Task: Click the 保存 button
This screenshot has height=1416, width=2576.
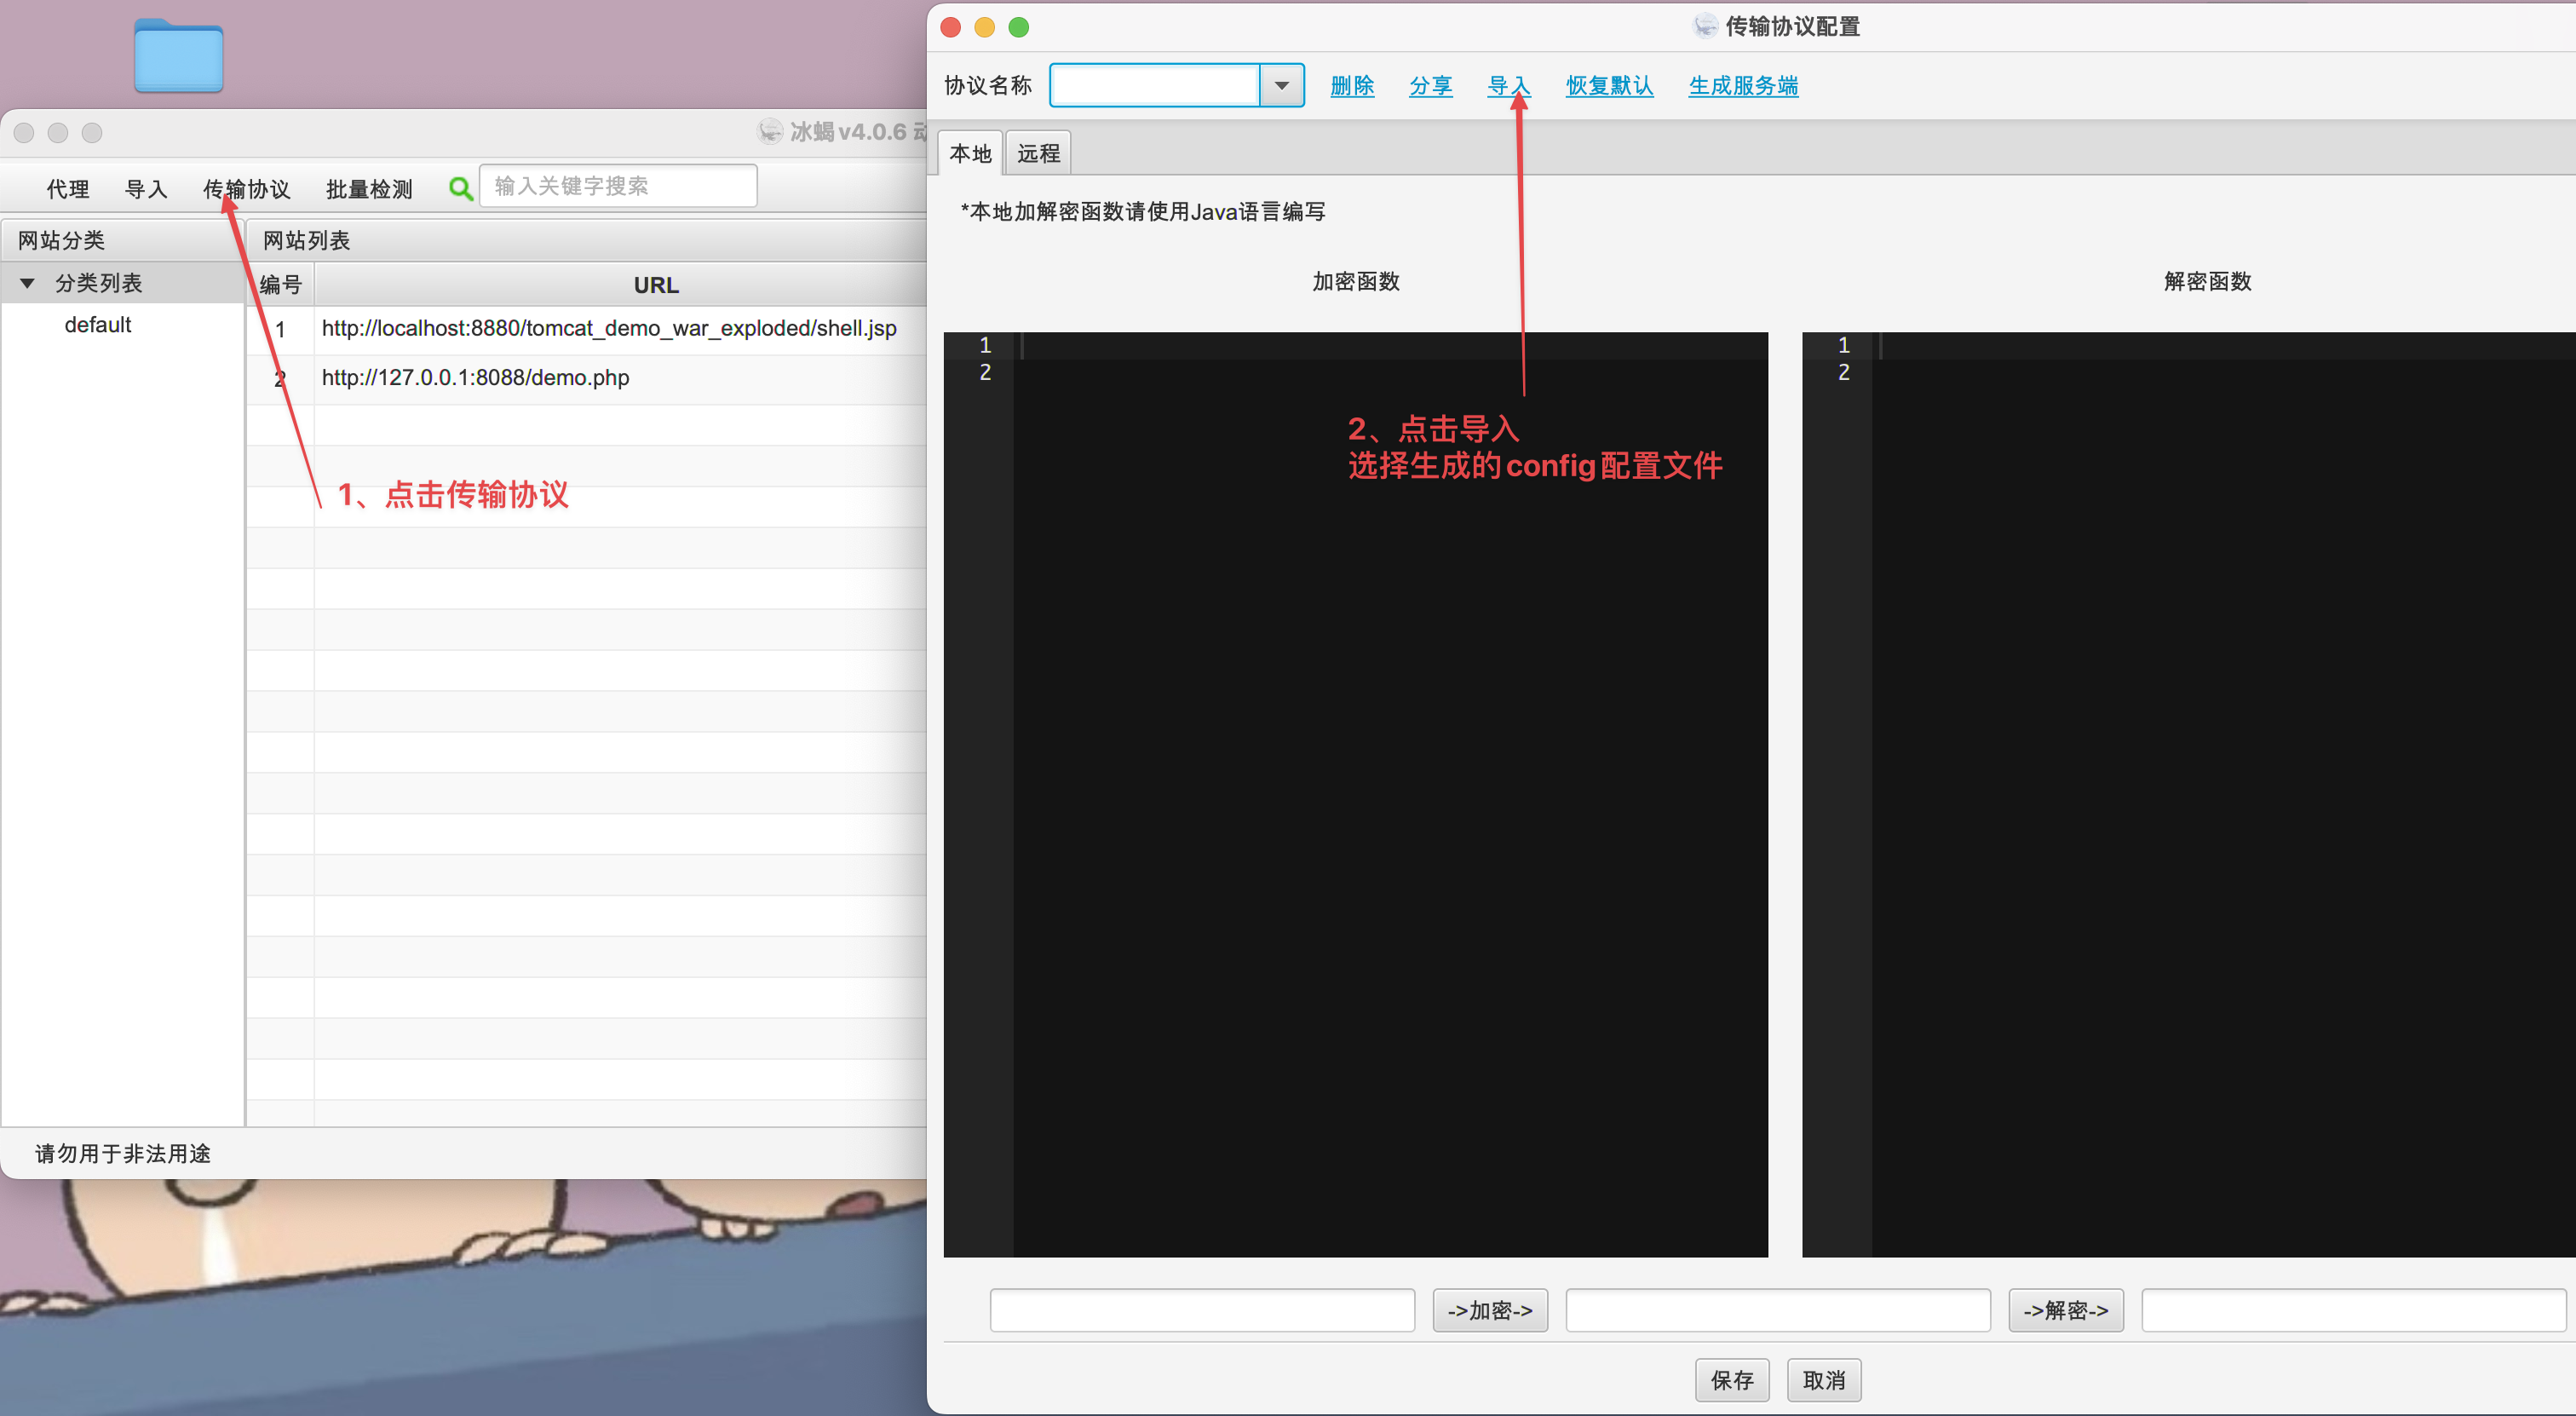Action: point(1731,1380)
